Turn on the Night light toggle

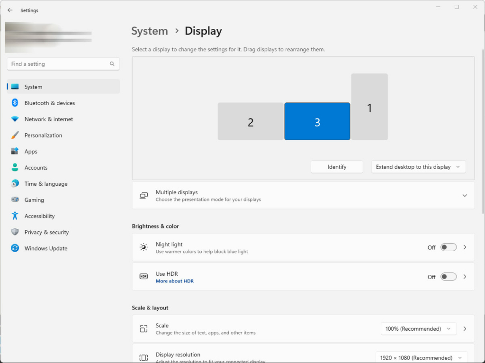click(x=448, y=247)
